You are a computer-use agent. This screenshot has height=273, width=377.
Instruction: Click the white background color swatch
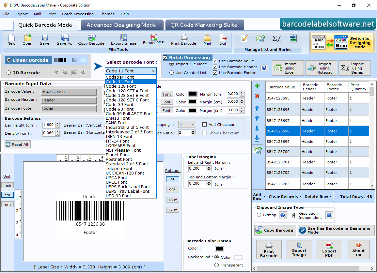tap(239, 258)
